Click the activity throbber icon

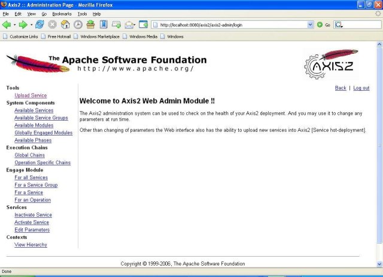pos(378,14)
